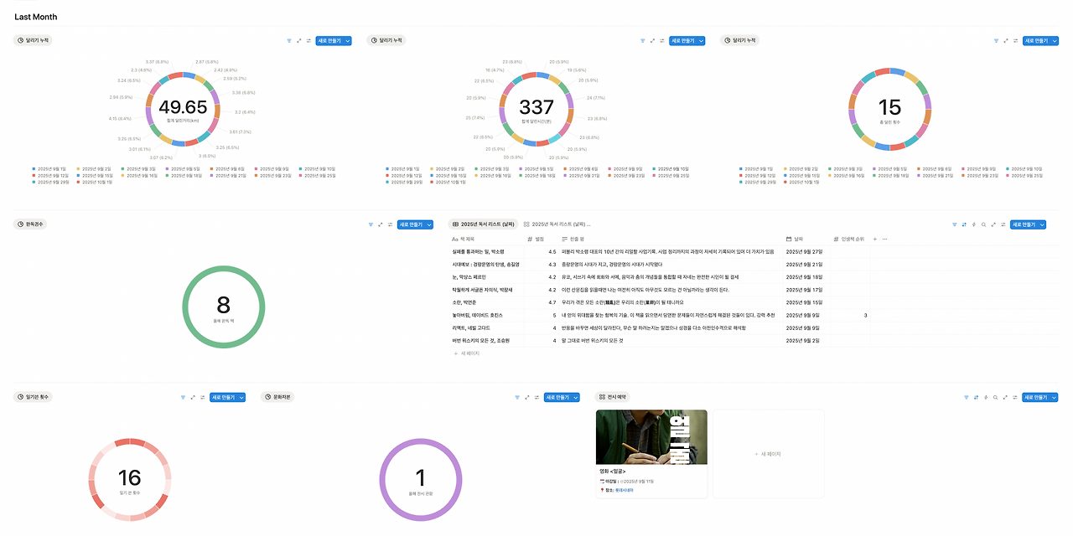Open the 영화 <얼굴> poster thumbnail
The image size is (1073, 536).
point(651,435)
